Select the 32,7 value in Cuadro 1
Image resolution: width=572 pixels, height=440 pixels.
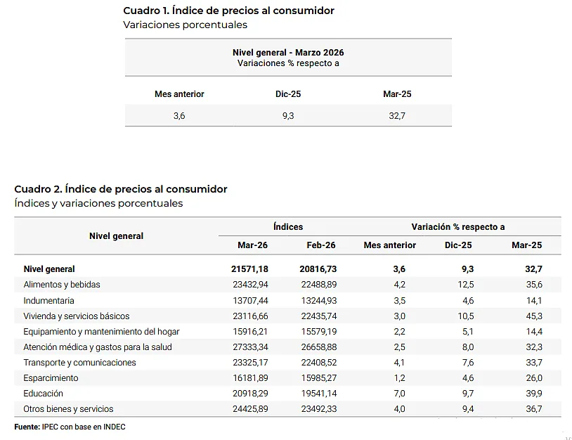[397, 116]
